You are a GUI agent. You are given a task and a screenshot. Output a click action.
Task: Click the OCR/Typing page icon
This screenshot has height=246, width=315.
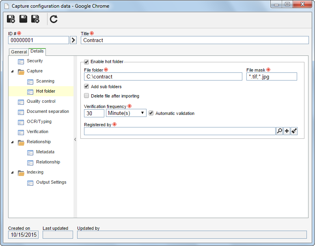21,122
